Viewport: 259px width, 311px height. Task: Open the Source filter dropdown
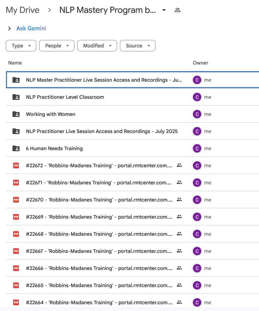click(x=138, y=46)
